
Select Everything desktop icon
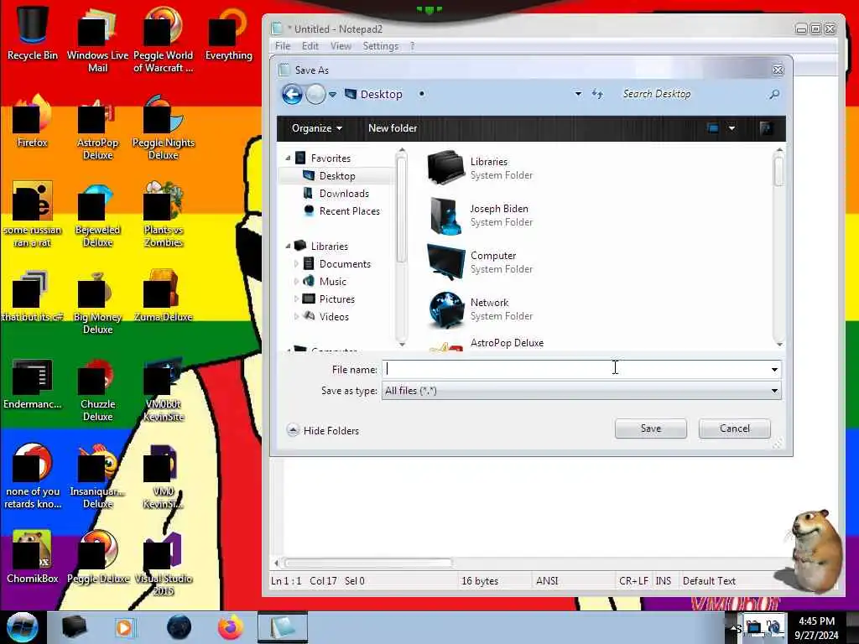(x=228, y=34)
